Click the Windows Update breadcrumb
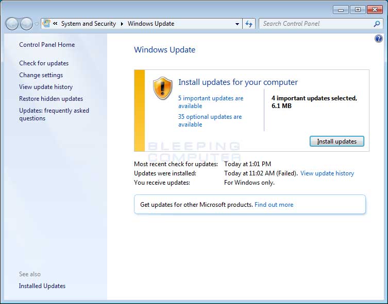Screen dimensions: 388x304 point(151,24)
